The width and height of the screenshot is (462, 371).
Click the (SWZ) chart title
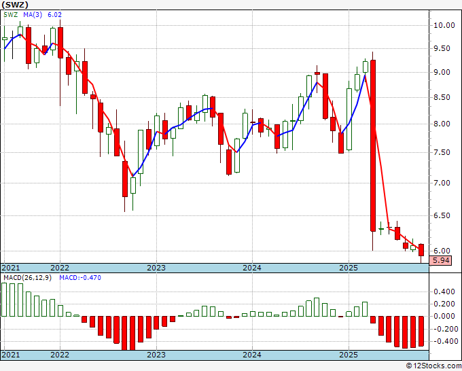[15, 5]
